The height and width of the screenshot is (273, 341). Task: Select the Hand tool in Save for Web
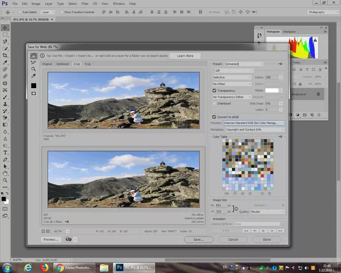[34, 56]
